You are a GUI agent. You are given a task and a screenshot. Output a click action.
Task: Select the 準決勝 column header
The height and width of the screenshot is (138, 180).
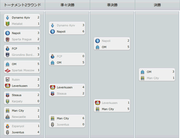[112, 5]
